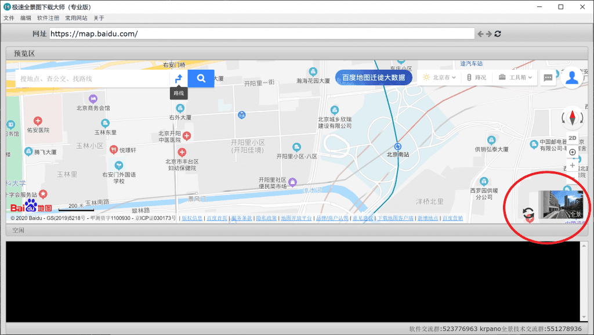Select the blue magnifier search button
Viewport: 594px width, 335px height.
(x=200, y=78)
